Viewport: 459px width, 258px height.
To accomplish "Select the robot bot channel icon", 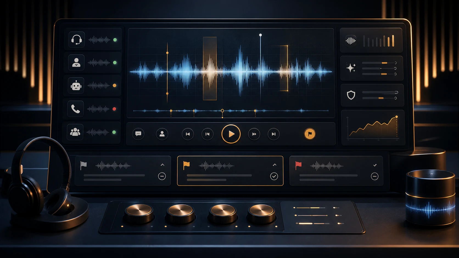I will pos(76,86).
